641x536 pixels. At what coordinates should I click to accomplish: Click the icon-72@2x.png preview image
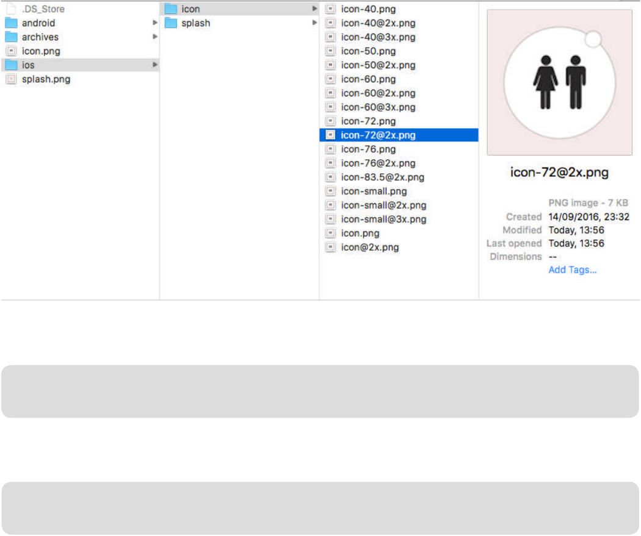coord(559,82)
